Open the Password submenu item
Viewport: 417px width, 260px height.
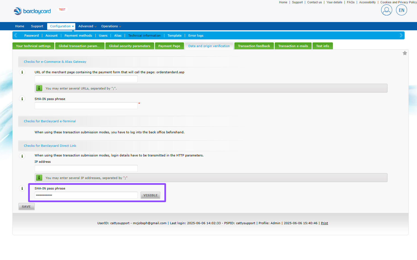click(31, 36)
